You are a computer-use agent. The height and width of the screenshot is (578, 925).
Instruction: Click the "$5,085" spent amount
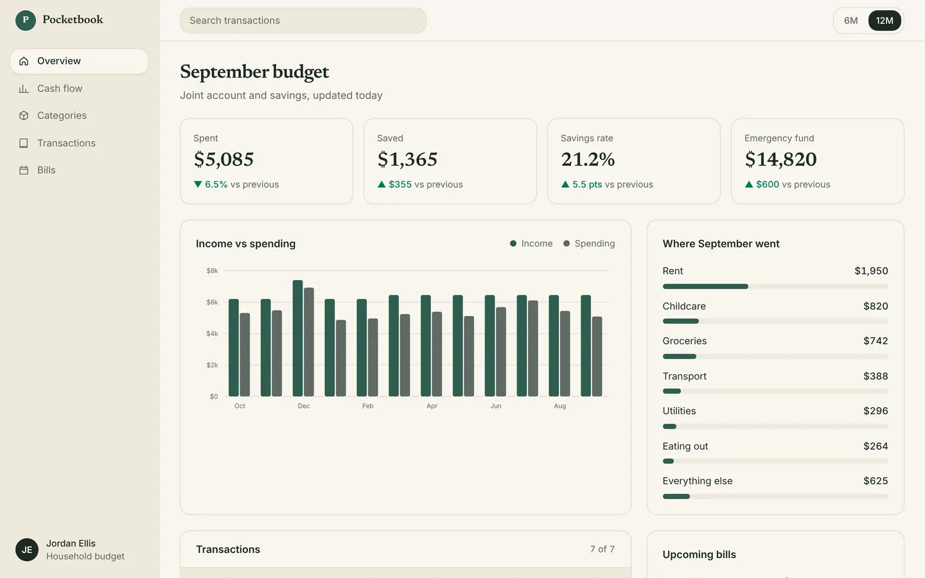224,159
